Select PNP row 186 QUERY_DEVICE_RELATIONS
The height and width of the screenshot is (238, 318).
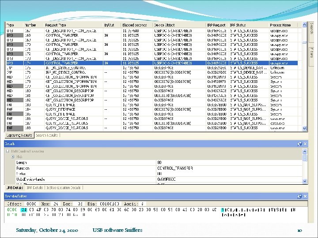point(151,119)
